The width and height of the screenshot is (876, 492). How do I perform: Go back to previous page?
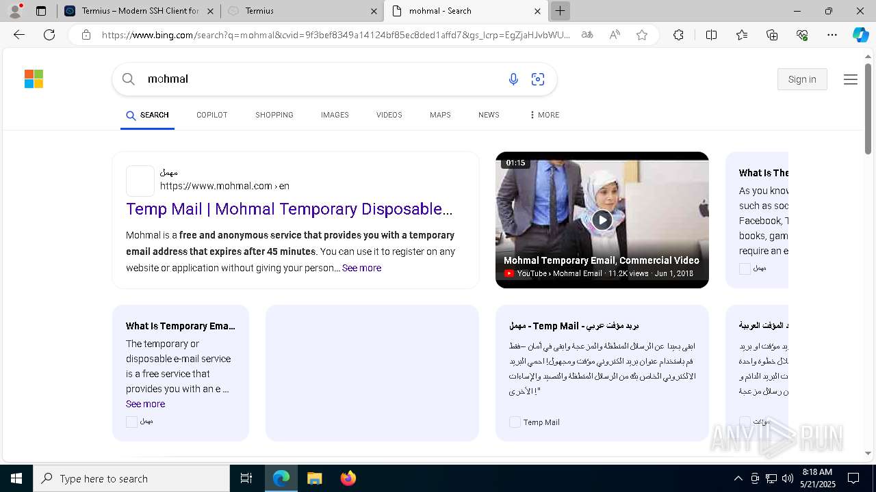point(19,35)
